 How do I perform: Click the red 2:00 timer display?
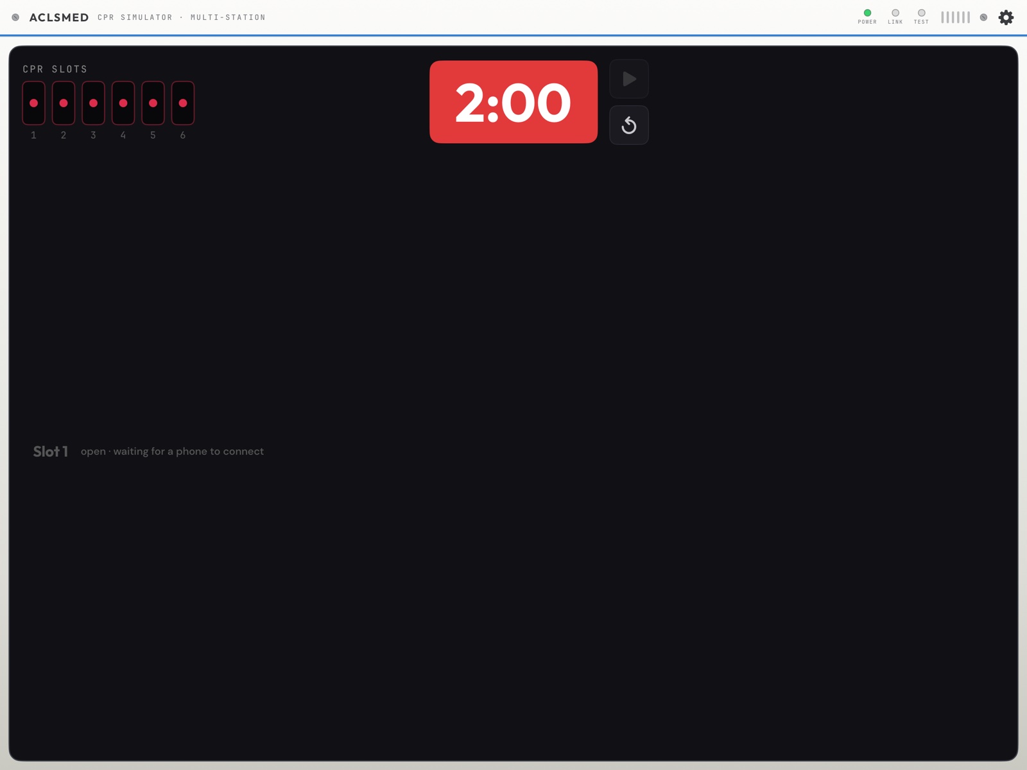point(513,102)
